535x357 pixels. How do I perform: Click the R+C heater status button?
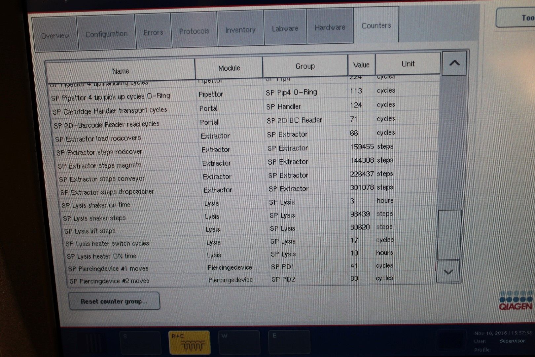coord(189,342)
